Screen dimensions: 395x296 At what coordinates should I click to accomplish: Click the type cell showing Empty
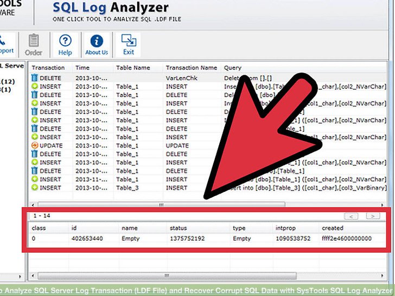click(x=242, y=239)
